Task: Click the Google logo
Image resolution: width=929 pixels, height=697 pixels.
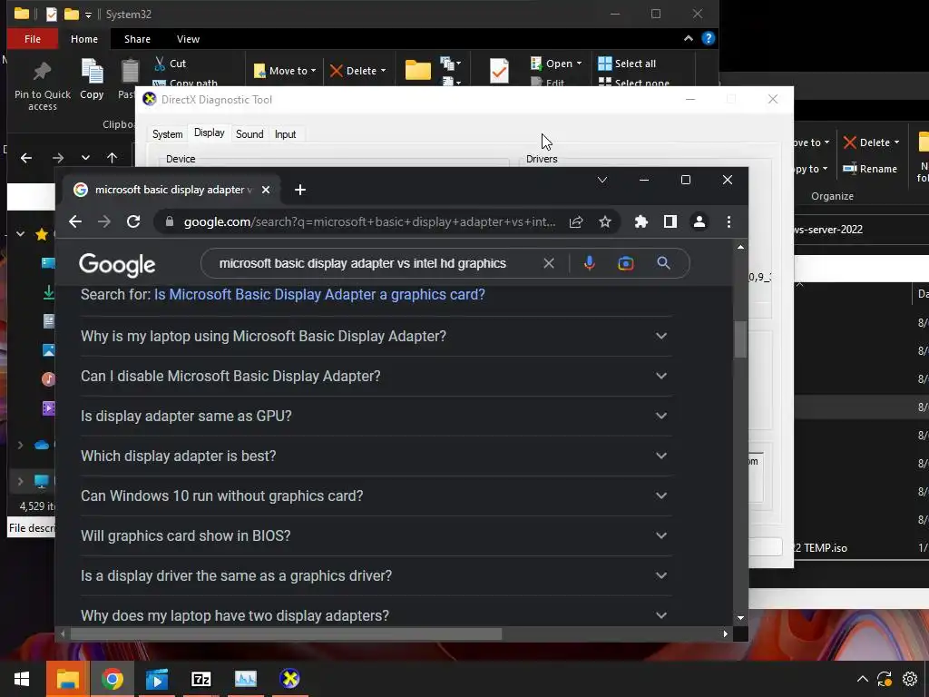Action: pos(117,265)
